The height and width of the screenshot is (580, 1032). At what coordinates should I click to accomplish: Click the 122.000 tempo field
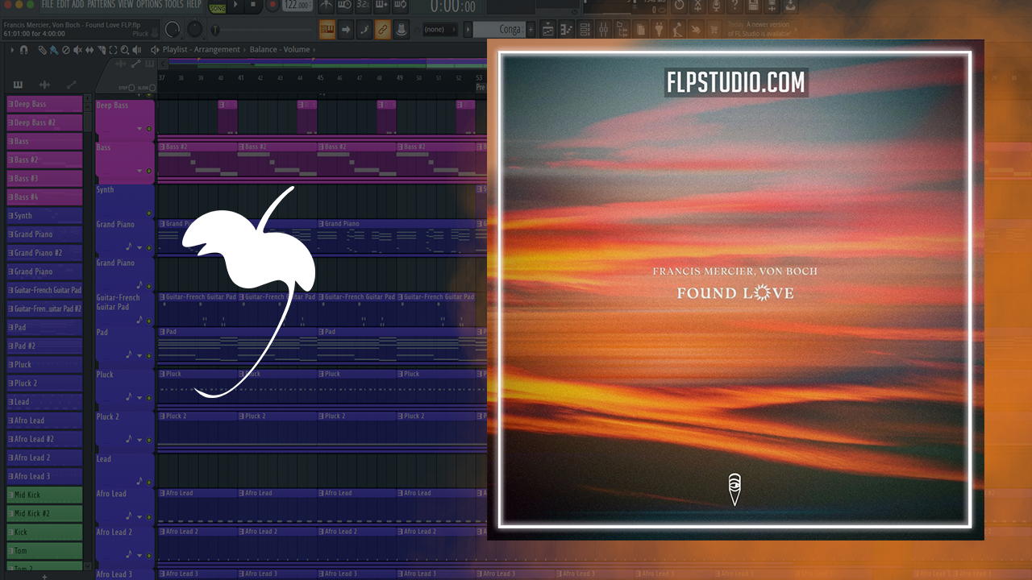[298, 5]
